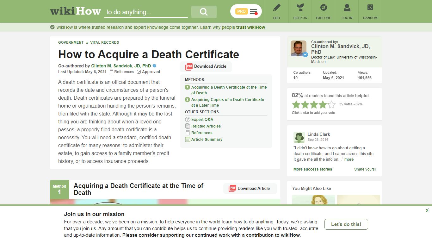This screenshot has height=243, width=432.
Task: Click Share yours! link
Action: tap(365, 169)
